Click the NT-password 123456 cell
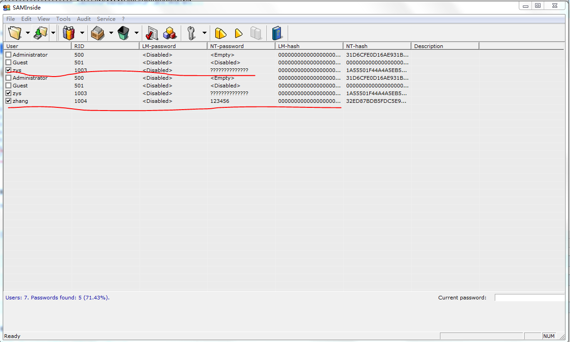This screenshot has width=570, height=342. click(x=220, y=101)
